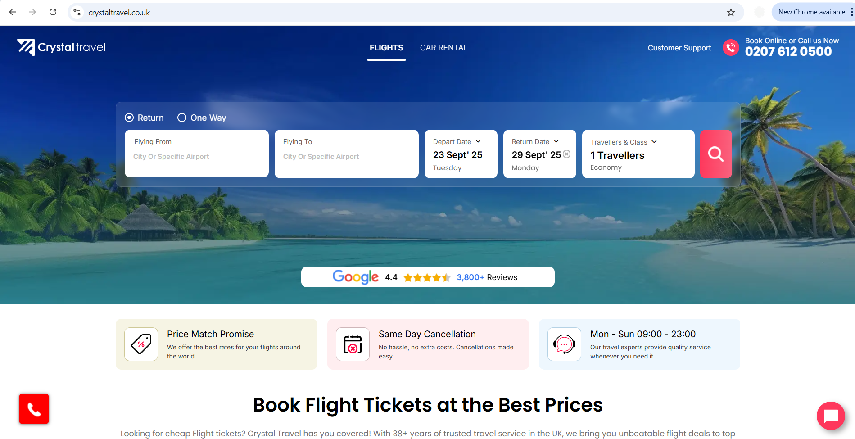Select the Return trip radio button
This screenshot has height=439, width=855.
click(129, 118)
